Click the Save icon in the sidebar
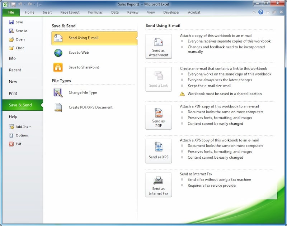This screenshot has height=226, width=287. point(11,22)
